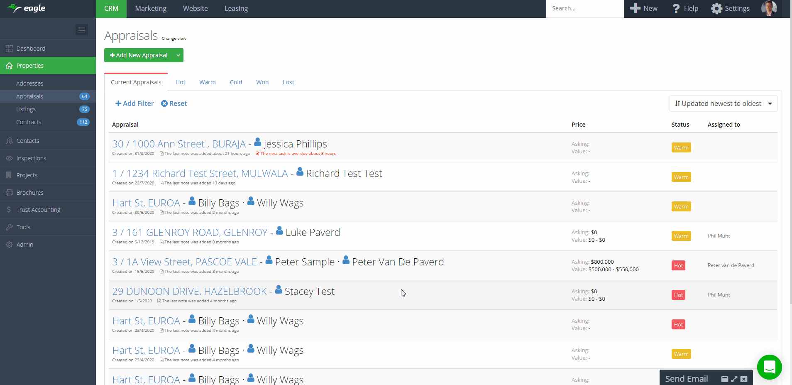Open the green chat bubble widget
The height and width of the screenshot is (385, 792).
pos(769,367)
